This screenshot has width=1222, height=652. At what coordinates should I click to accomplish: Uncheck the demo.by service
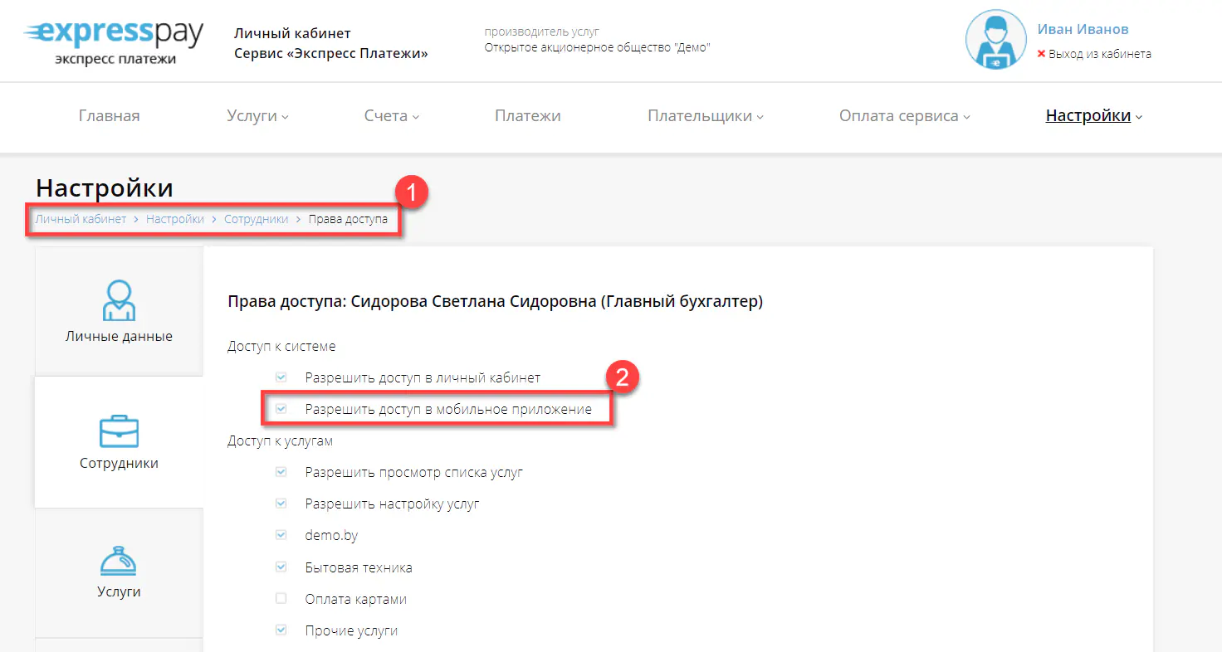[281, 535]
